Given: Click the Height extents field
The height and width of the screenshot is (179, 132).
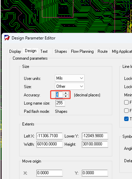Looking at the screenshot, I should (x=95, y=144).
